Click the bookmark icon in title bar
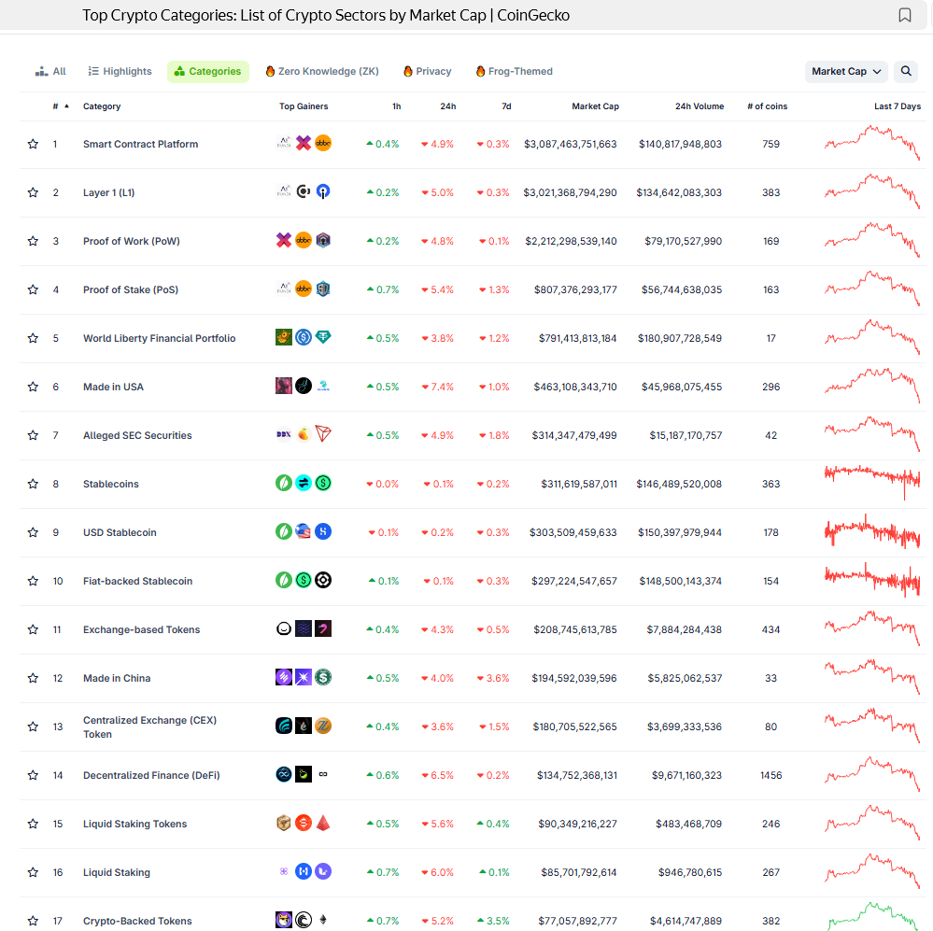Image resolution: width=933 pixels, height=931 pixels. point(904,15)
